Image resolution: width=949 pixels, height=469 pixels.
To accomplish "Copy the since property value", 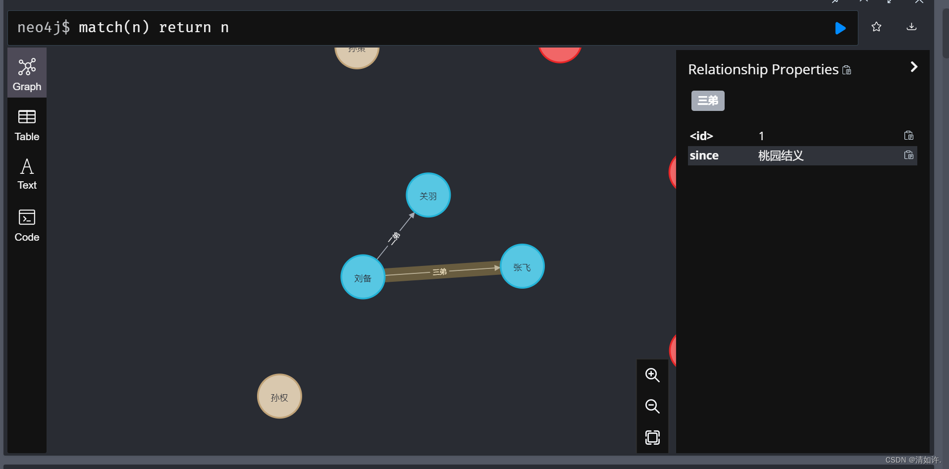I will [x=908, y=155].
